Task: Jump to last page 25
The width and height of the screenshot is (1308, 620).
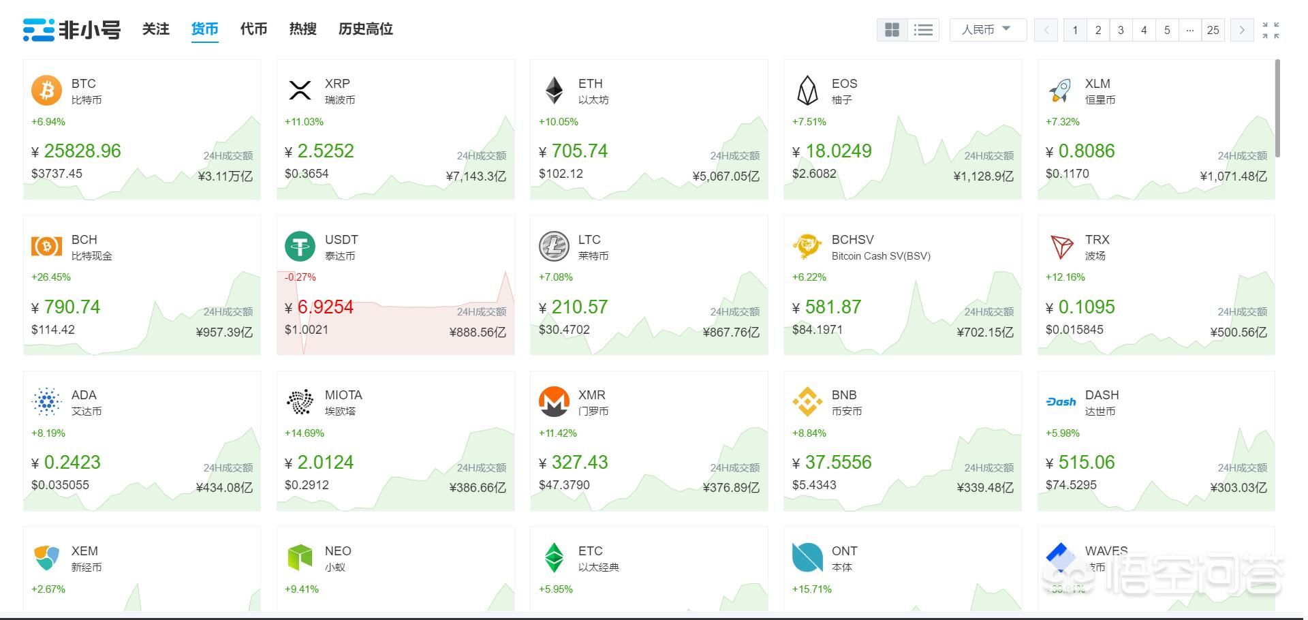Action: [1213, 30]
